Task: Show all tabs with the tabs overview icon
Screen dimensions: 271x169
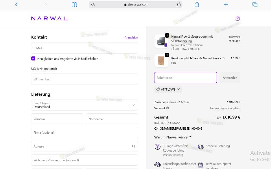Action: 255,4
